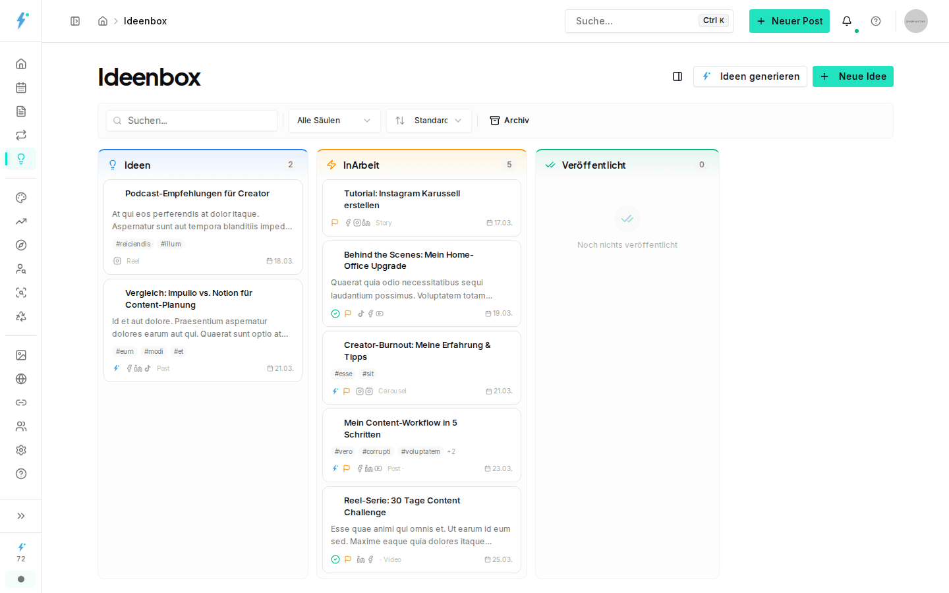Open the analytics trending-arrow sidebar icon
Viewport: 949px width, 593px height.
(20, 221)
